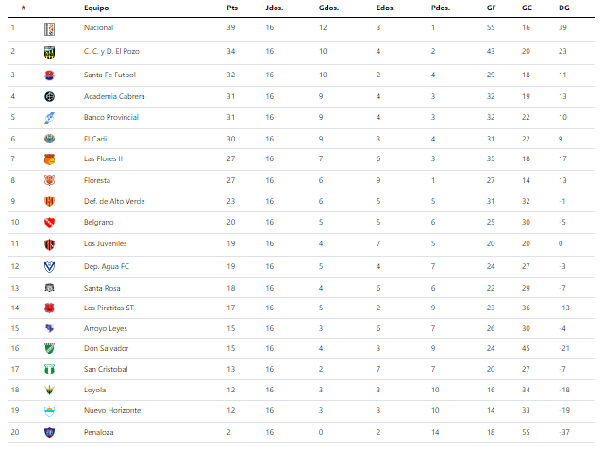Click the Penaloza team shield
Viewport: 603px width, 449px height.
(49, 432)
